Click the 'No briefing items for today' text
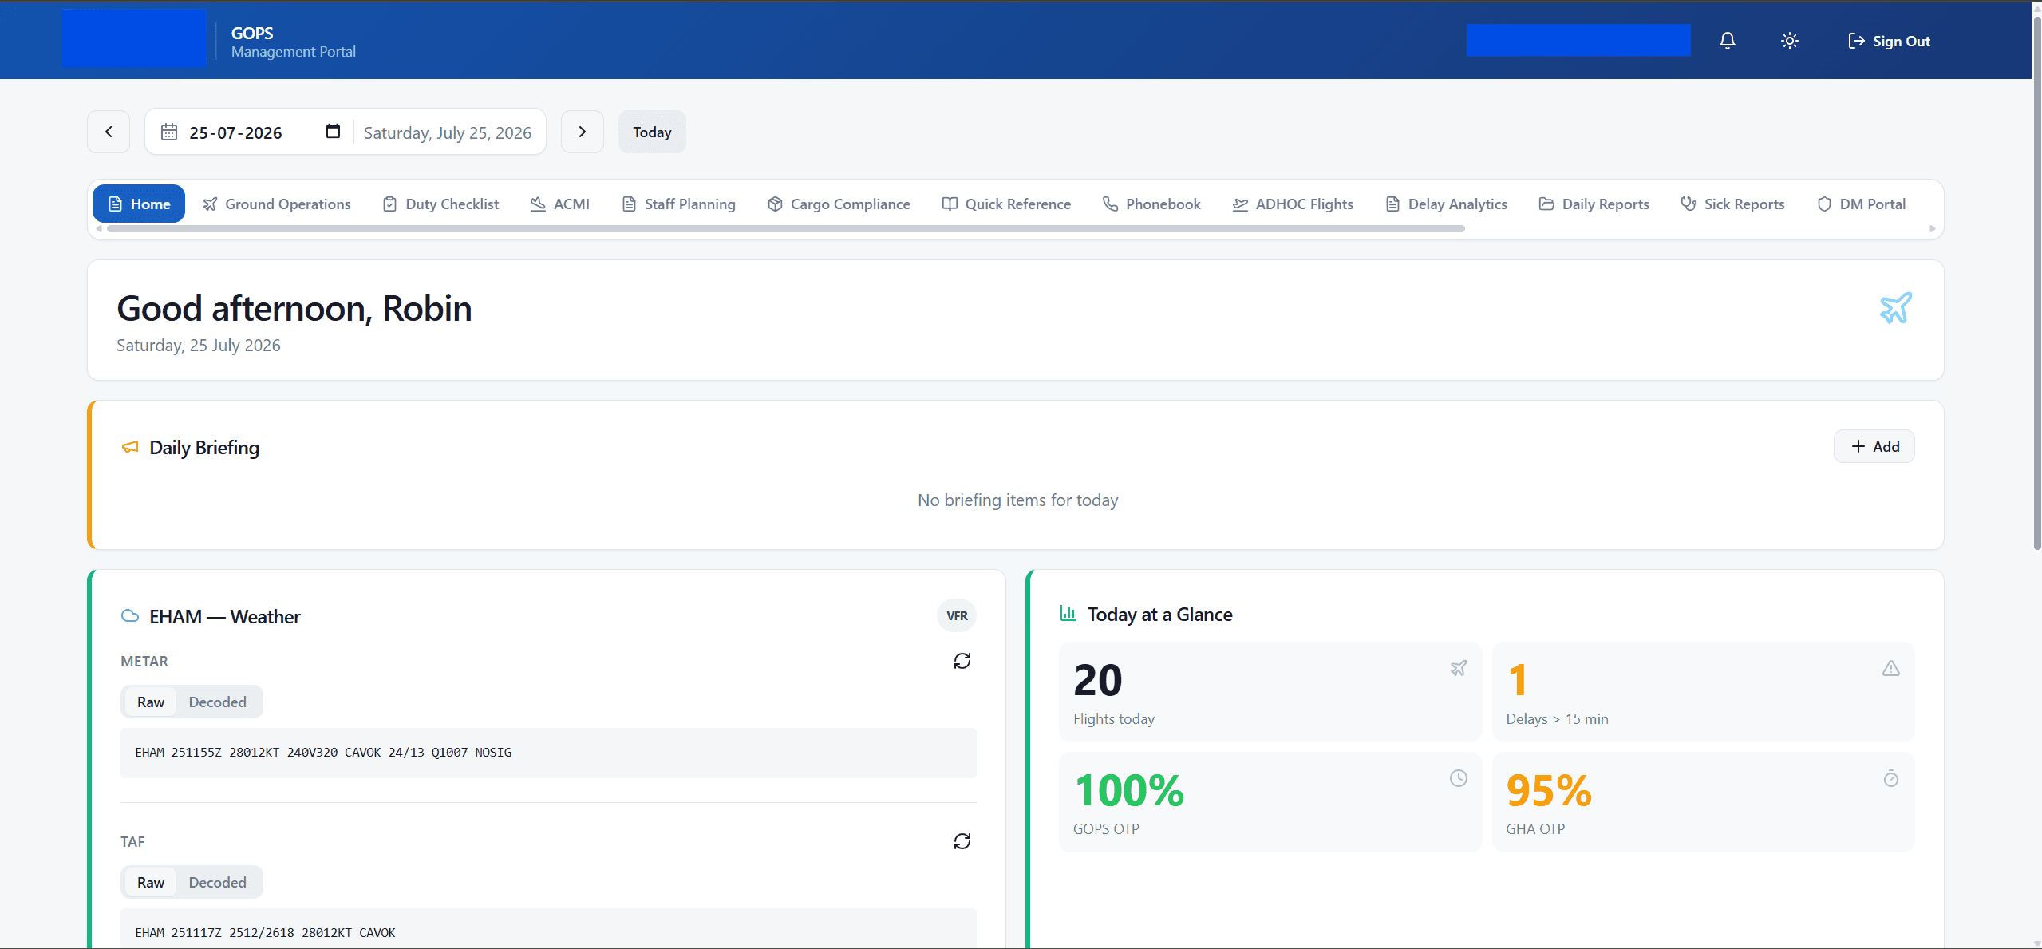2042x949 pixels. point(1017,500)
